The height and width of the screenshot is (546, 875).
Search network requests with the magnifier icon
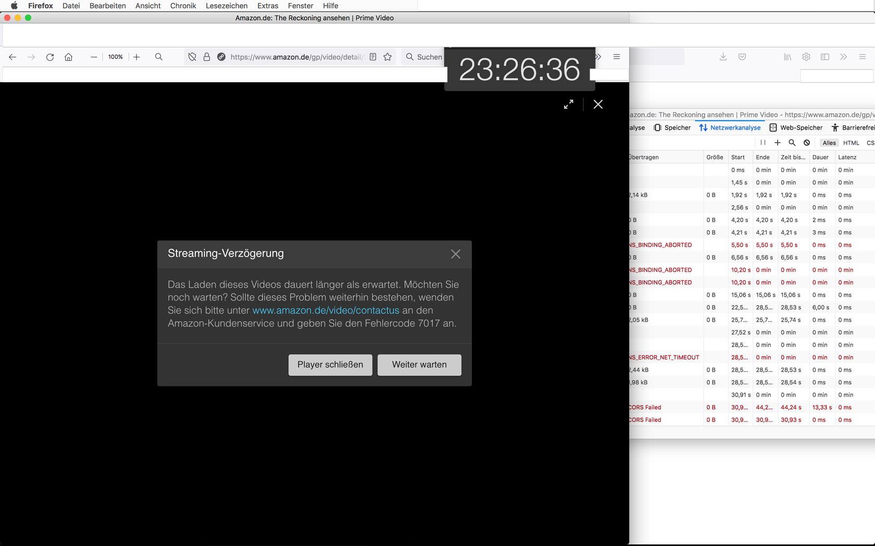click(x=792, y=143)
